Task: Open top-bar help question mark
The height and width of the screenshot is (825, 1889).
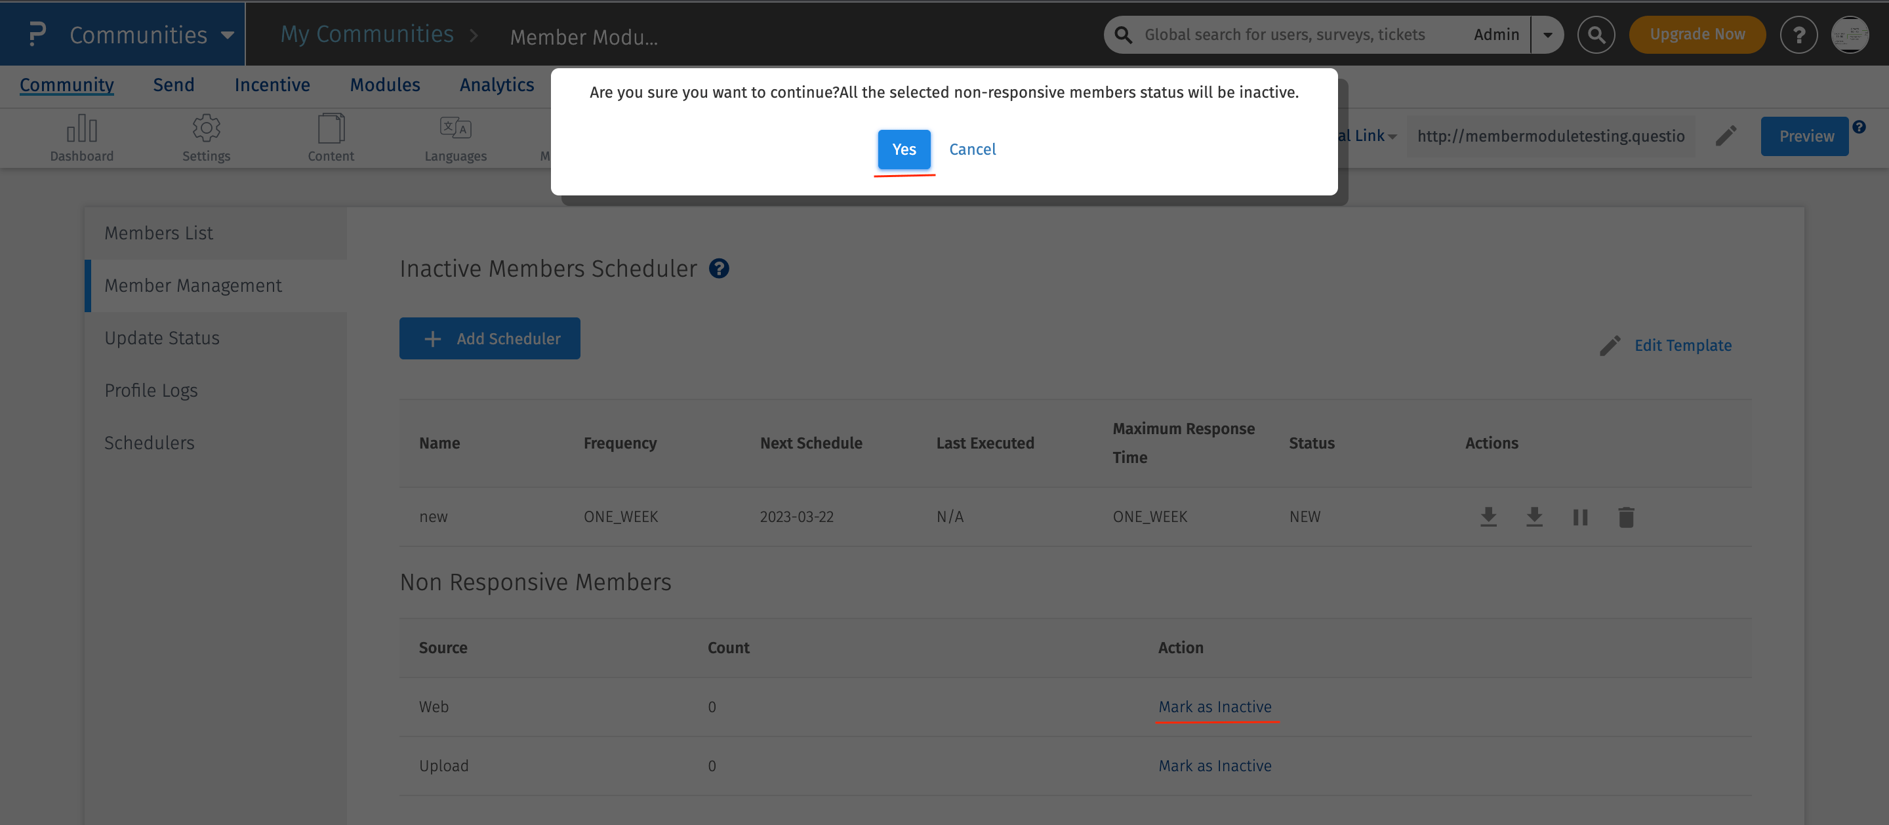Action: [x=1798, y=33]
